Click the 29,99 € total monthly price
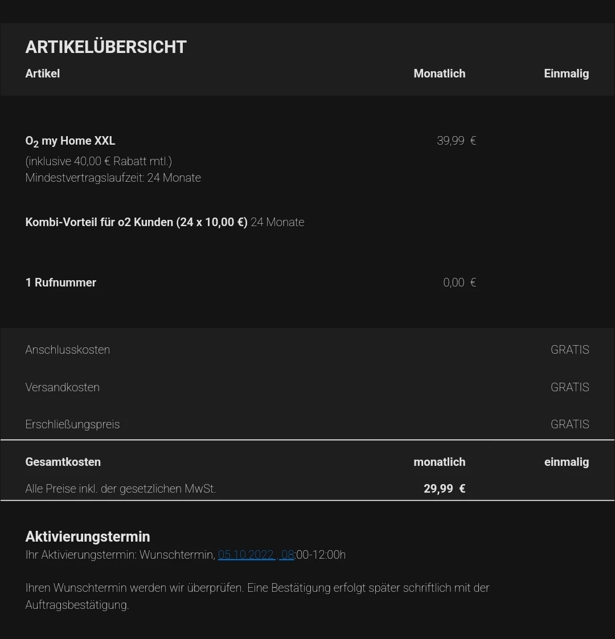The height and width of the screenshot is (639, 615). click(x=444, y=489)
